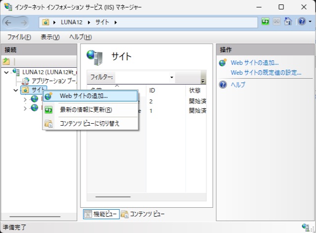The height and width of the screenshot is (233, 316).
Task: Go back using the back arrow
Action: [8, 23]
